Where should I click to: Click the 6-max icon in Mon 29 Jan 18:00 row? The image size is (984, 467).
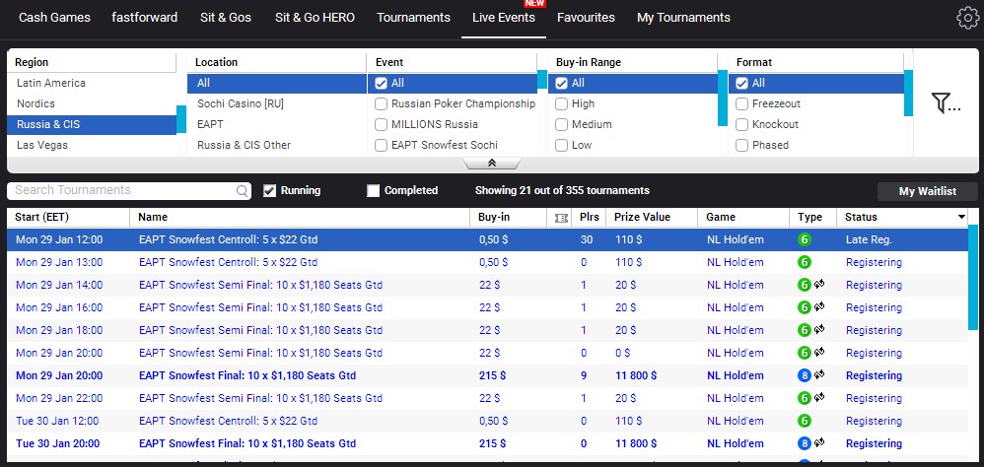click(805, 330)
